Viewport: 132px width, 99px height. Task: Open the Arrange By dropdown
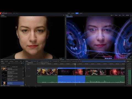[x=6, y=67]
